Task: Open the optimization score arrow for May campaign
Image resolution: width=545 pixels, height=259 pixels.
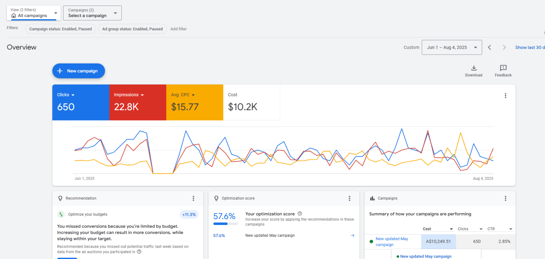Action: click(352, 235)
